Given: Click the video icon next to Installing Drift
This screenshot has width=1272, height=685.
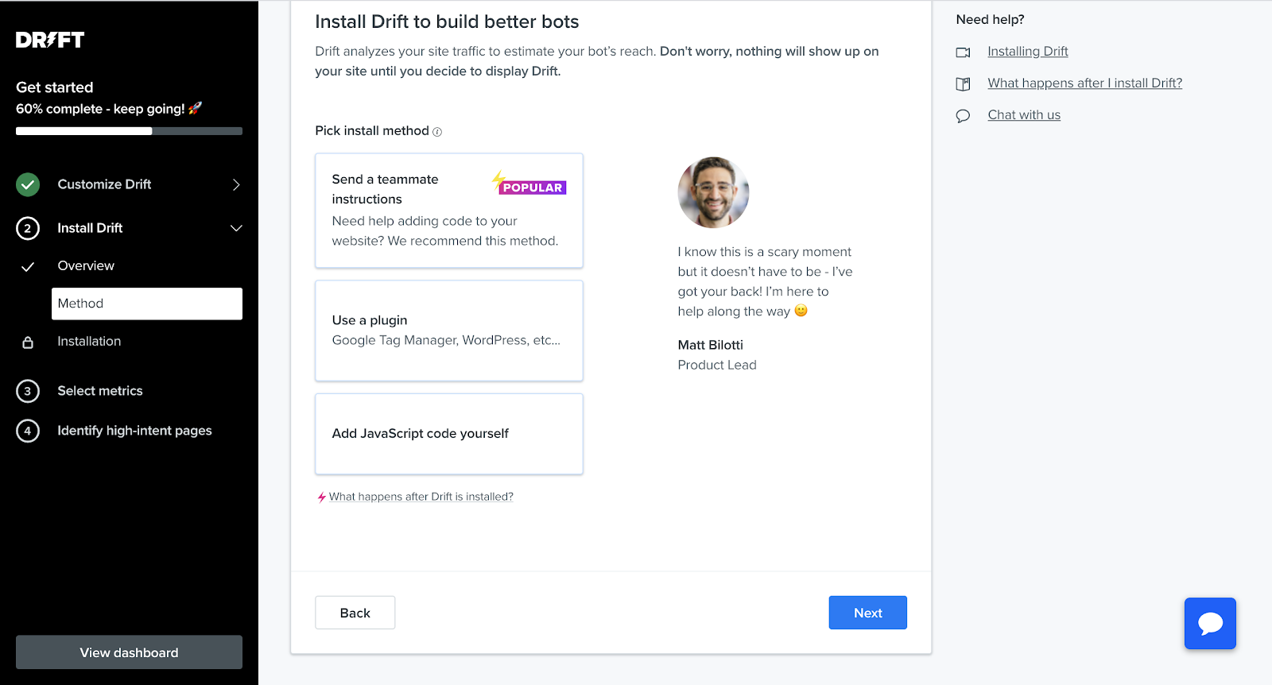Looking at the screenshot, I should pos(963,52).
